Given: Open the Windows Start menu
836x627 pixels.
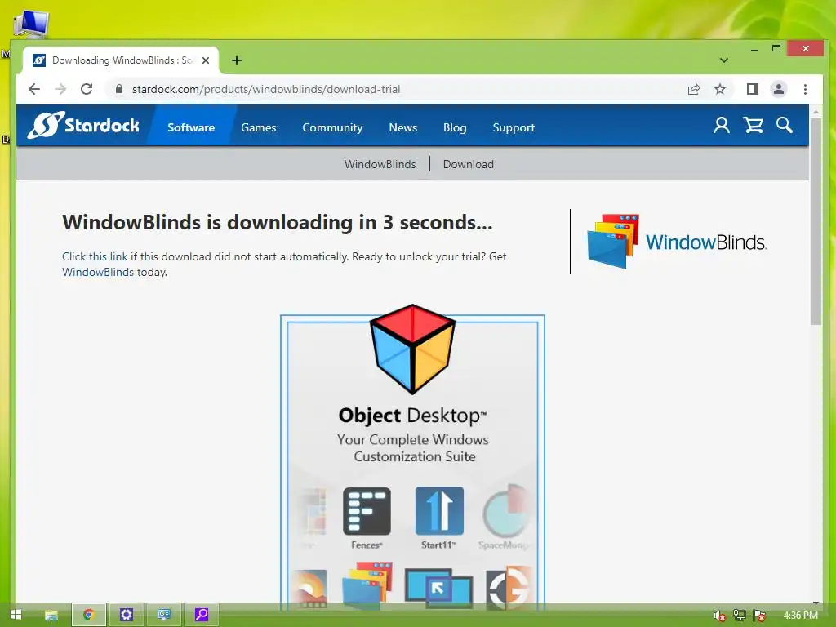Looking at the screenshot, I should click(x=16, y=615).
